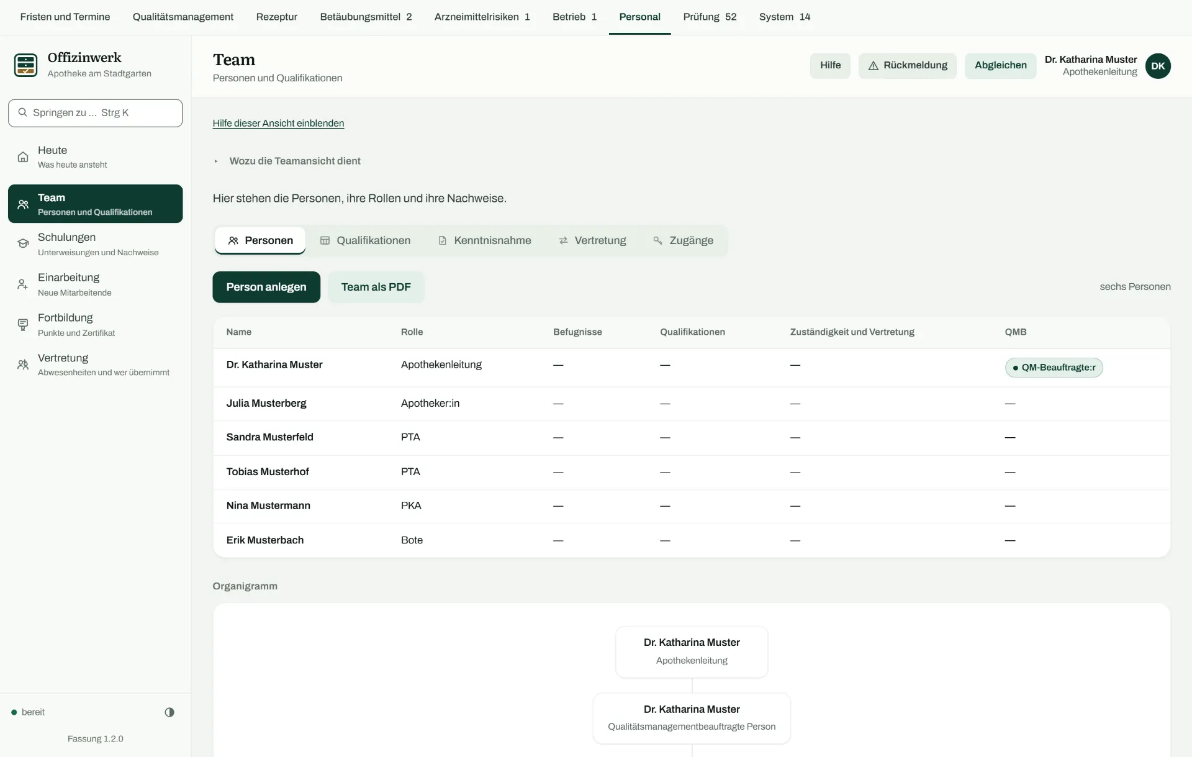Screen dimensions: 1192x757
Task: Open the Hilfe button in header
Action: point(830,66)
